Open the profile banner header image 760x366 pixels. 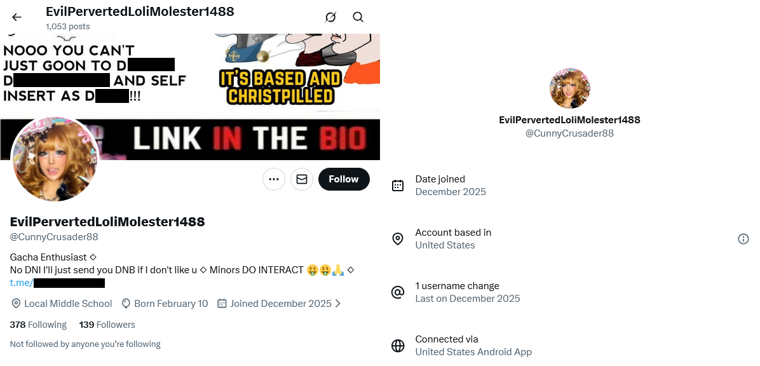coord(190,97)
